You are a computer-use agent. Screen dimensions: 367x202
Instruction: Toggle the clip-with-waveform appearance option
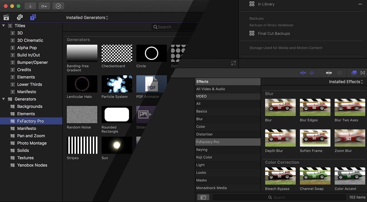click(x=303, y=73)
